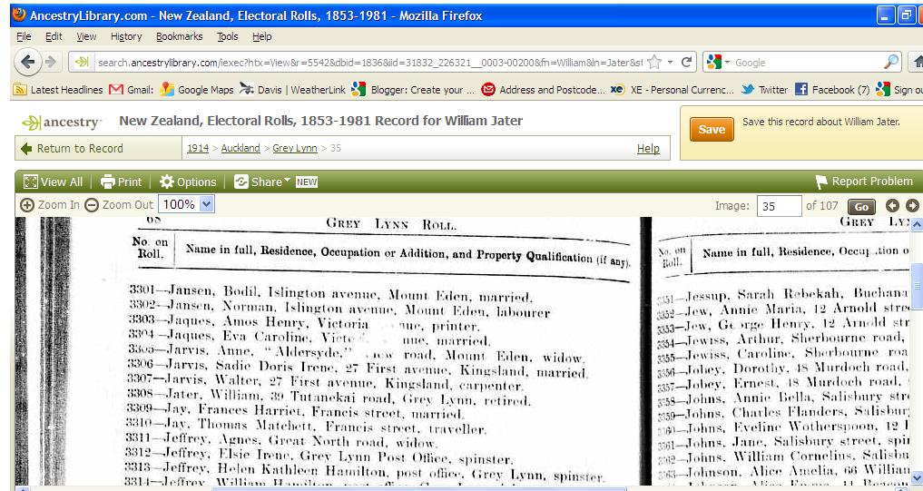The image size is (923, 491).
Task: Open the URL history dropdown arrow
Action: pyautogui.click(x=670, y=62)
